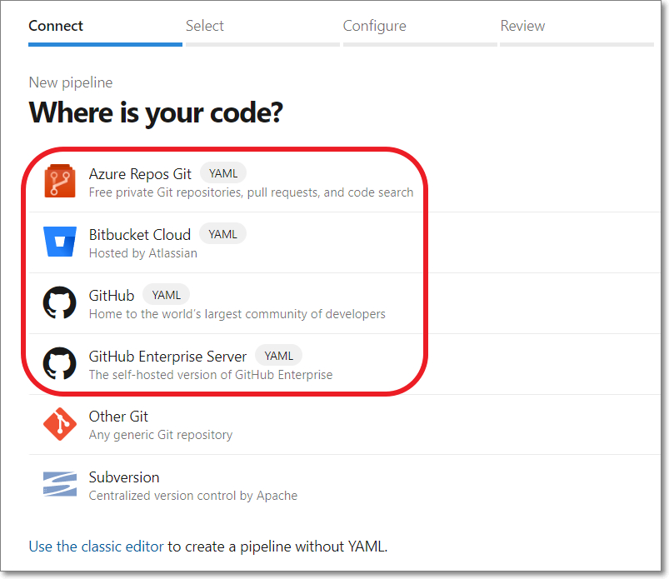Click the GitHub octocat icon
The height and width of the screenshot is (579, 669).
(60, 302)
